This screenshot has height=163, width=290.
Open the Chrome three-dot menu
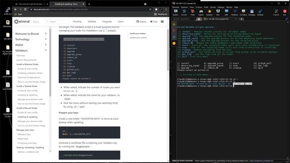click(166, 10)
